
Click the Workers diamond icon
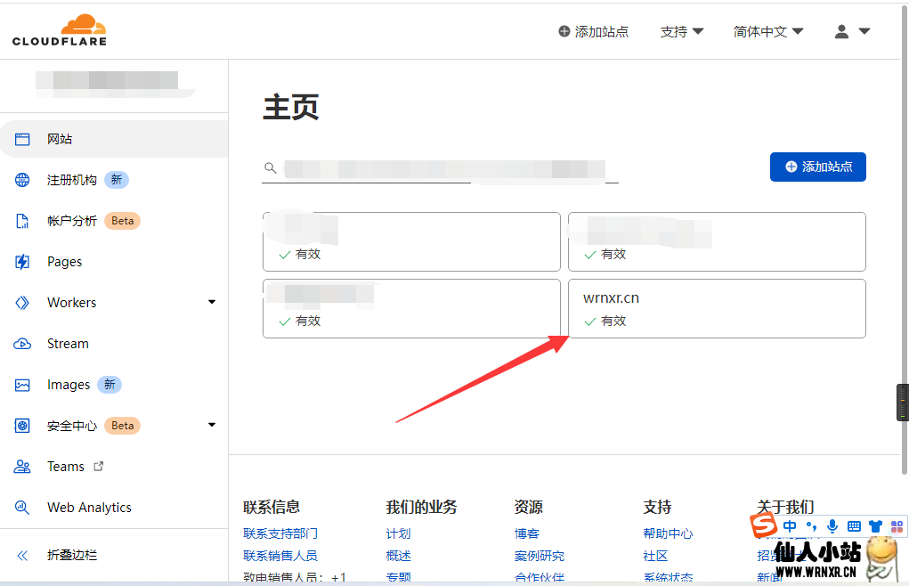coord(22,303)
